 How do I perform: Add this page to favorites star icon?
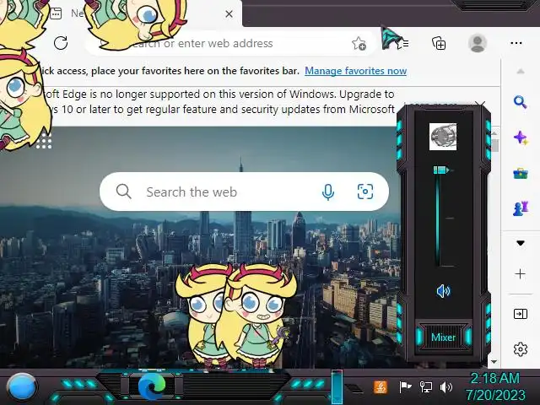(x=359, y=43)
